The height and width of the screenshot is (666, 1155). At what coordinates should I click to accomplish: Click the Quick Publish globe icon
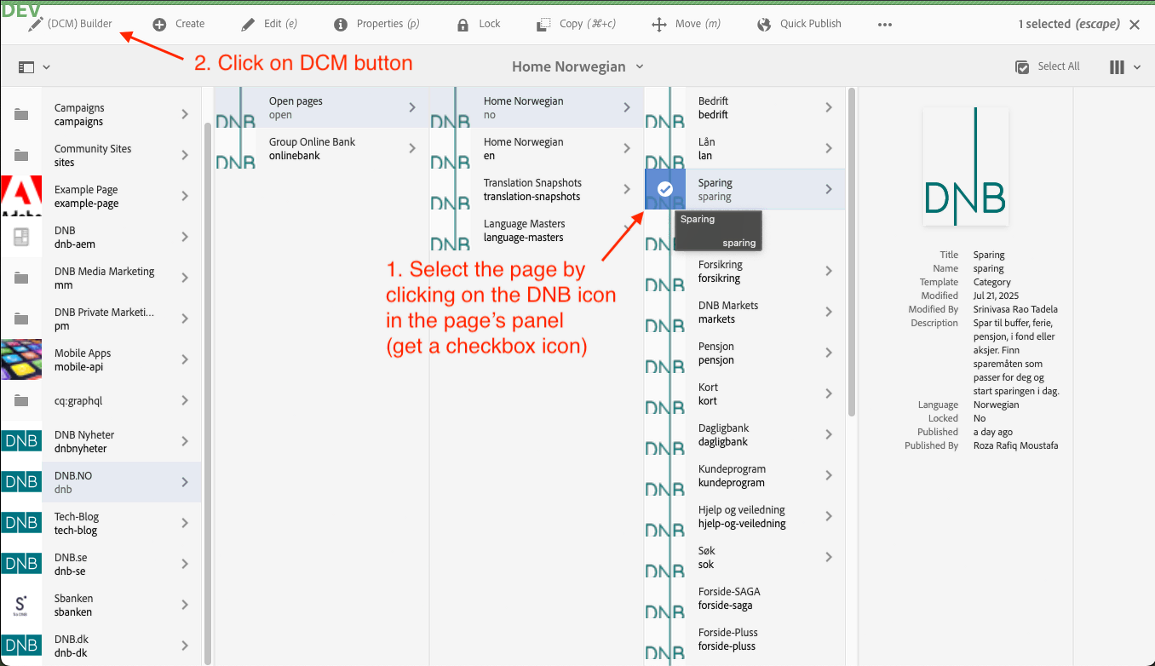click(x=764, y=25)
